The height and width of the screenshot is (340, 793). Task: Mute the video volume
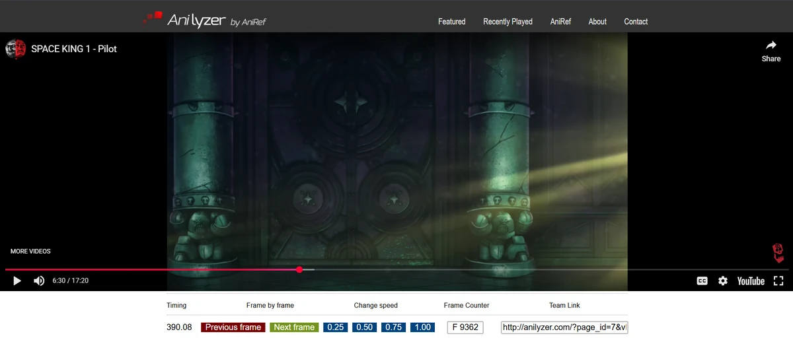tap(39, 281)
